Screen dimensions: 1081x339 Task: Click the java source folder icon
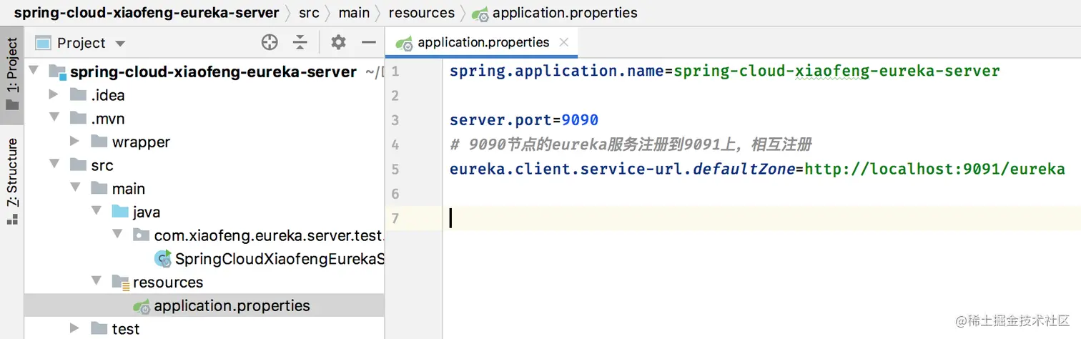[x=121, y=212]
